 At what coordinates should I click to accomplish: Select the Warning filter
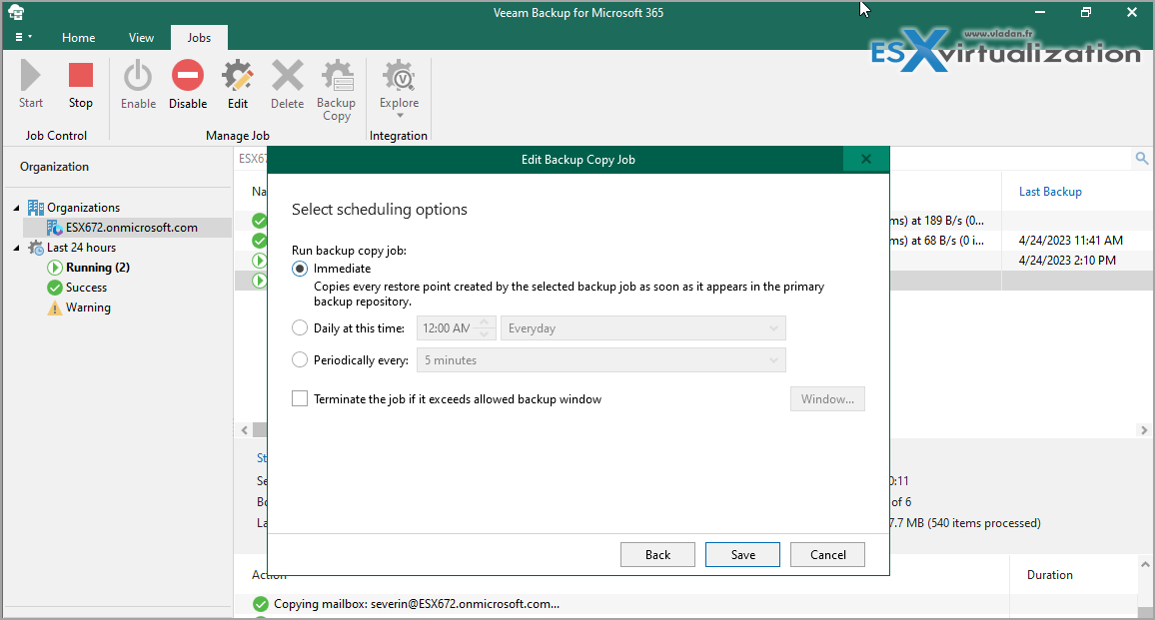pyautogui.click(x=88, y=308)
